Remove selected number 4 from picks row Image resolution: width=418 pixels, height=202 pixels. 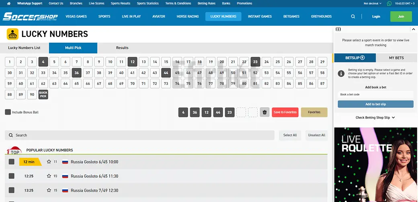pos(183,112)
